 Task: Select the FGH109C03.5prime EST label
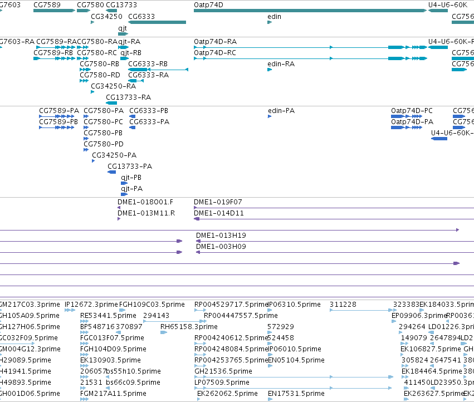152,305
